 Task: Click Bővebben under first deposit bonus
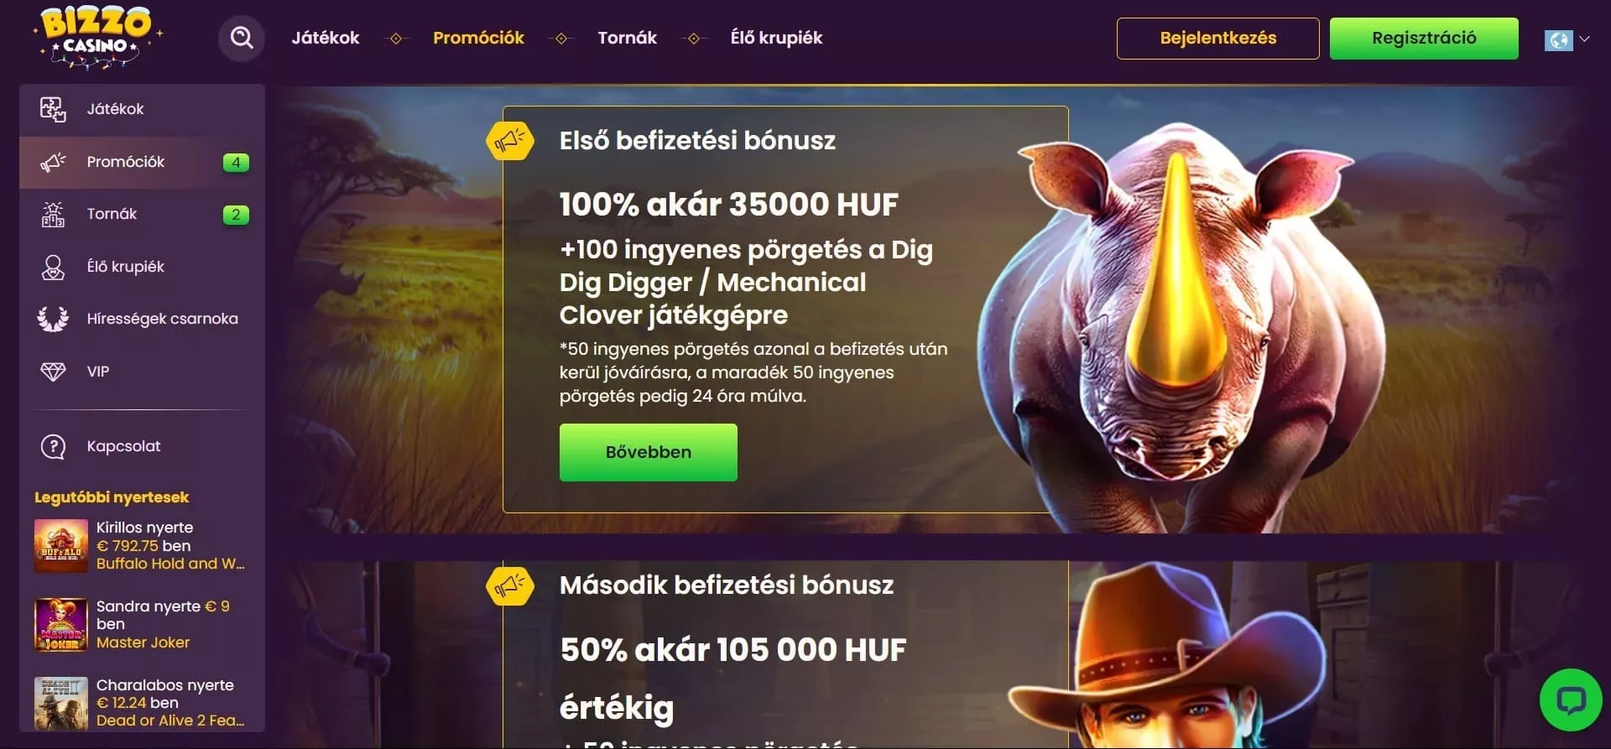[649, 452]
